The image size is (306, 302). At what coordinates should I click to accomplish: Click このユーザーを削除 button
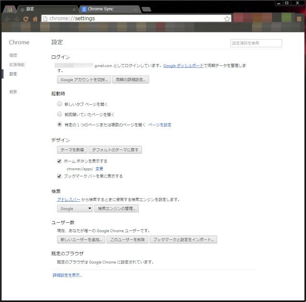coord(128,239)
